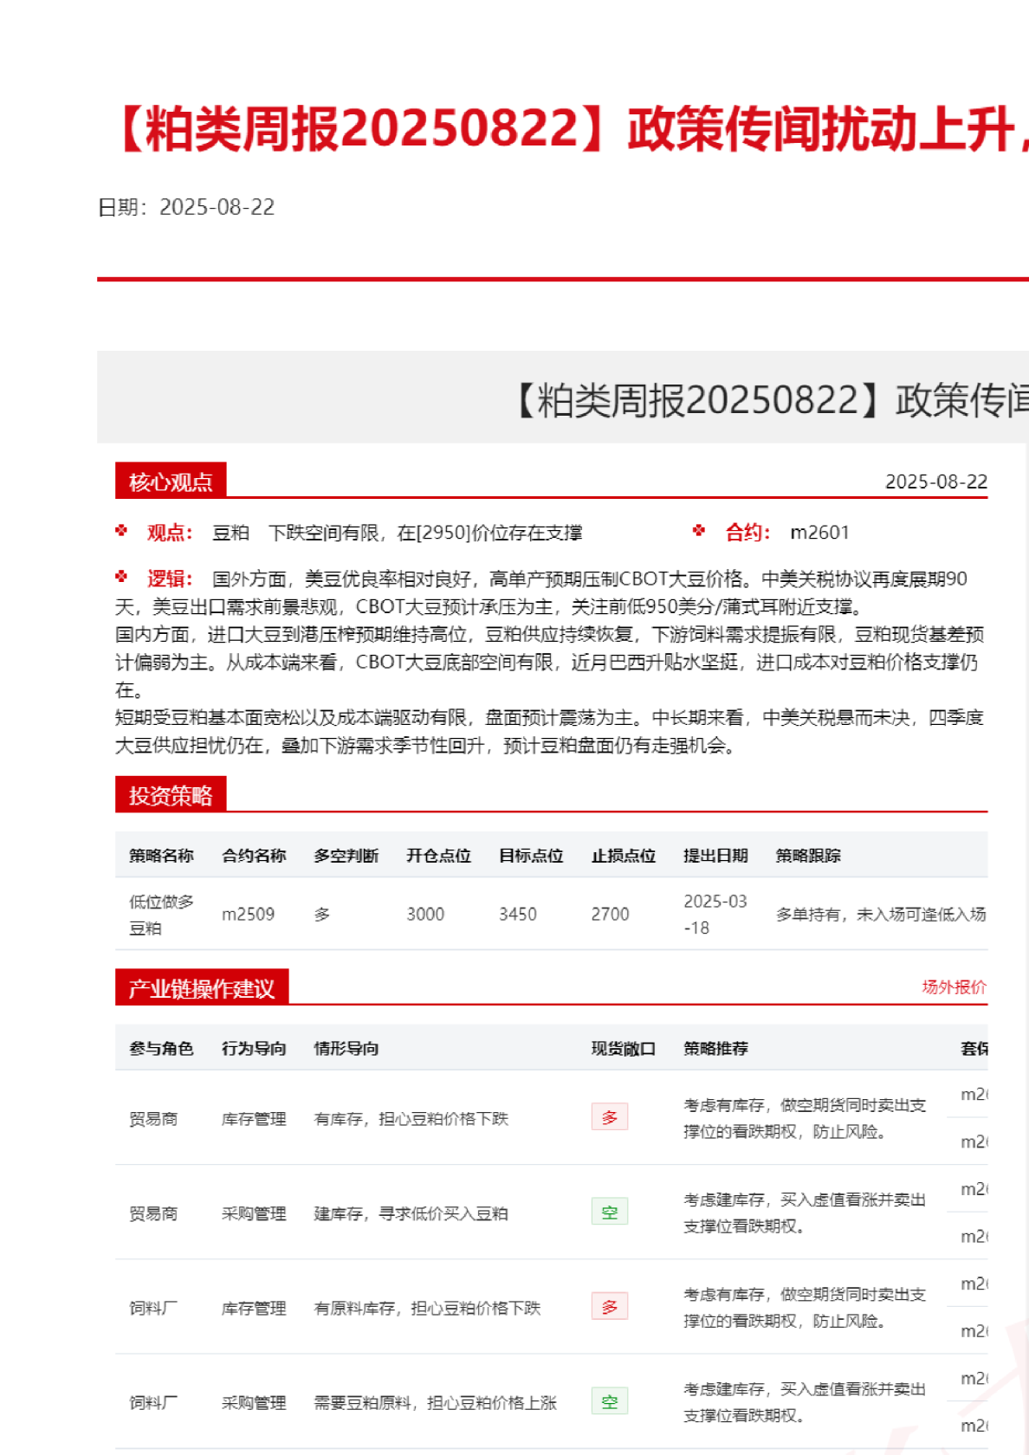This screenshot has height=1455, width=1029.
Task: Click the 现货敞口 column header
Action: pos(623,1049)
